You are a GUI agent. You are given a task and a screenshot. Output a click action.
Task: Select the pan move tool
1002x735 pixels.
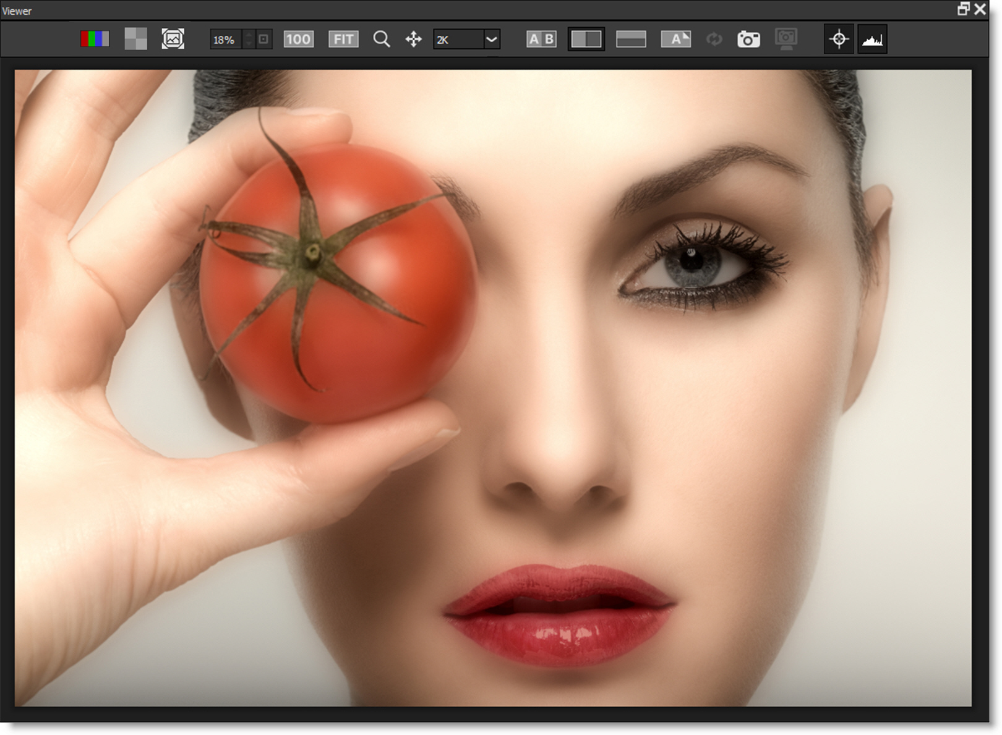tap(413, 40)
